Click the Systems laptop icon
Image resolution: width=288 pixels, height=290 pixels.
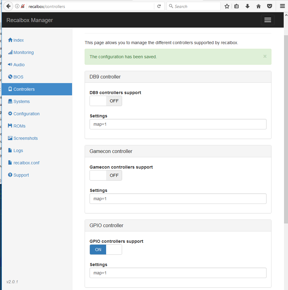tap(10, 101)
